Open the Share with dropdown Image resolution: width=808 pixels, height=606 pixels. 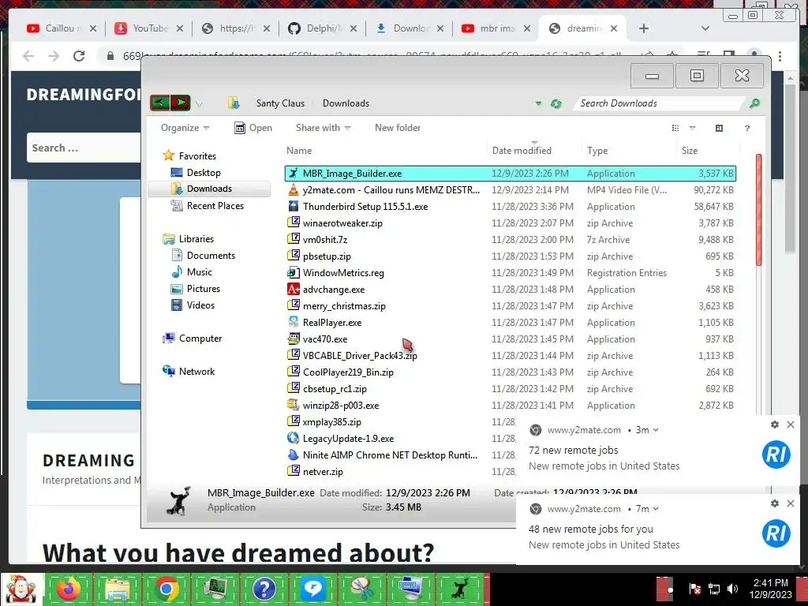click(x=323, y=128)
